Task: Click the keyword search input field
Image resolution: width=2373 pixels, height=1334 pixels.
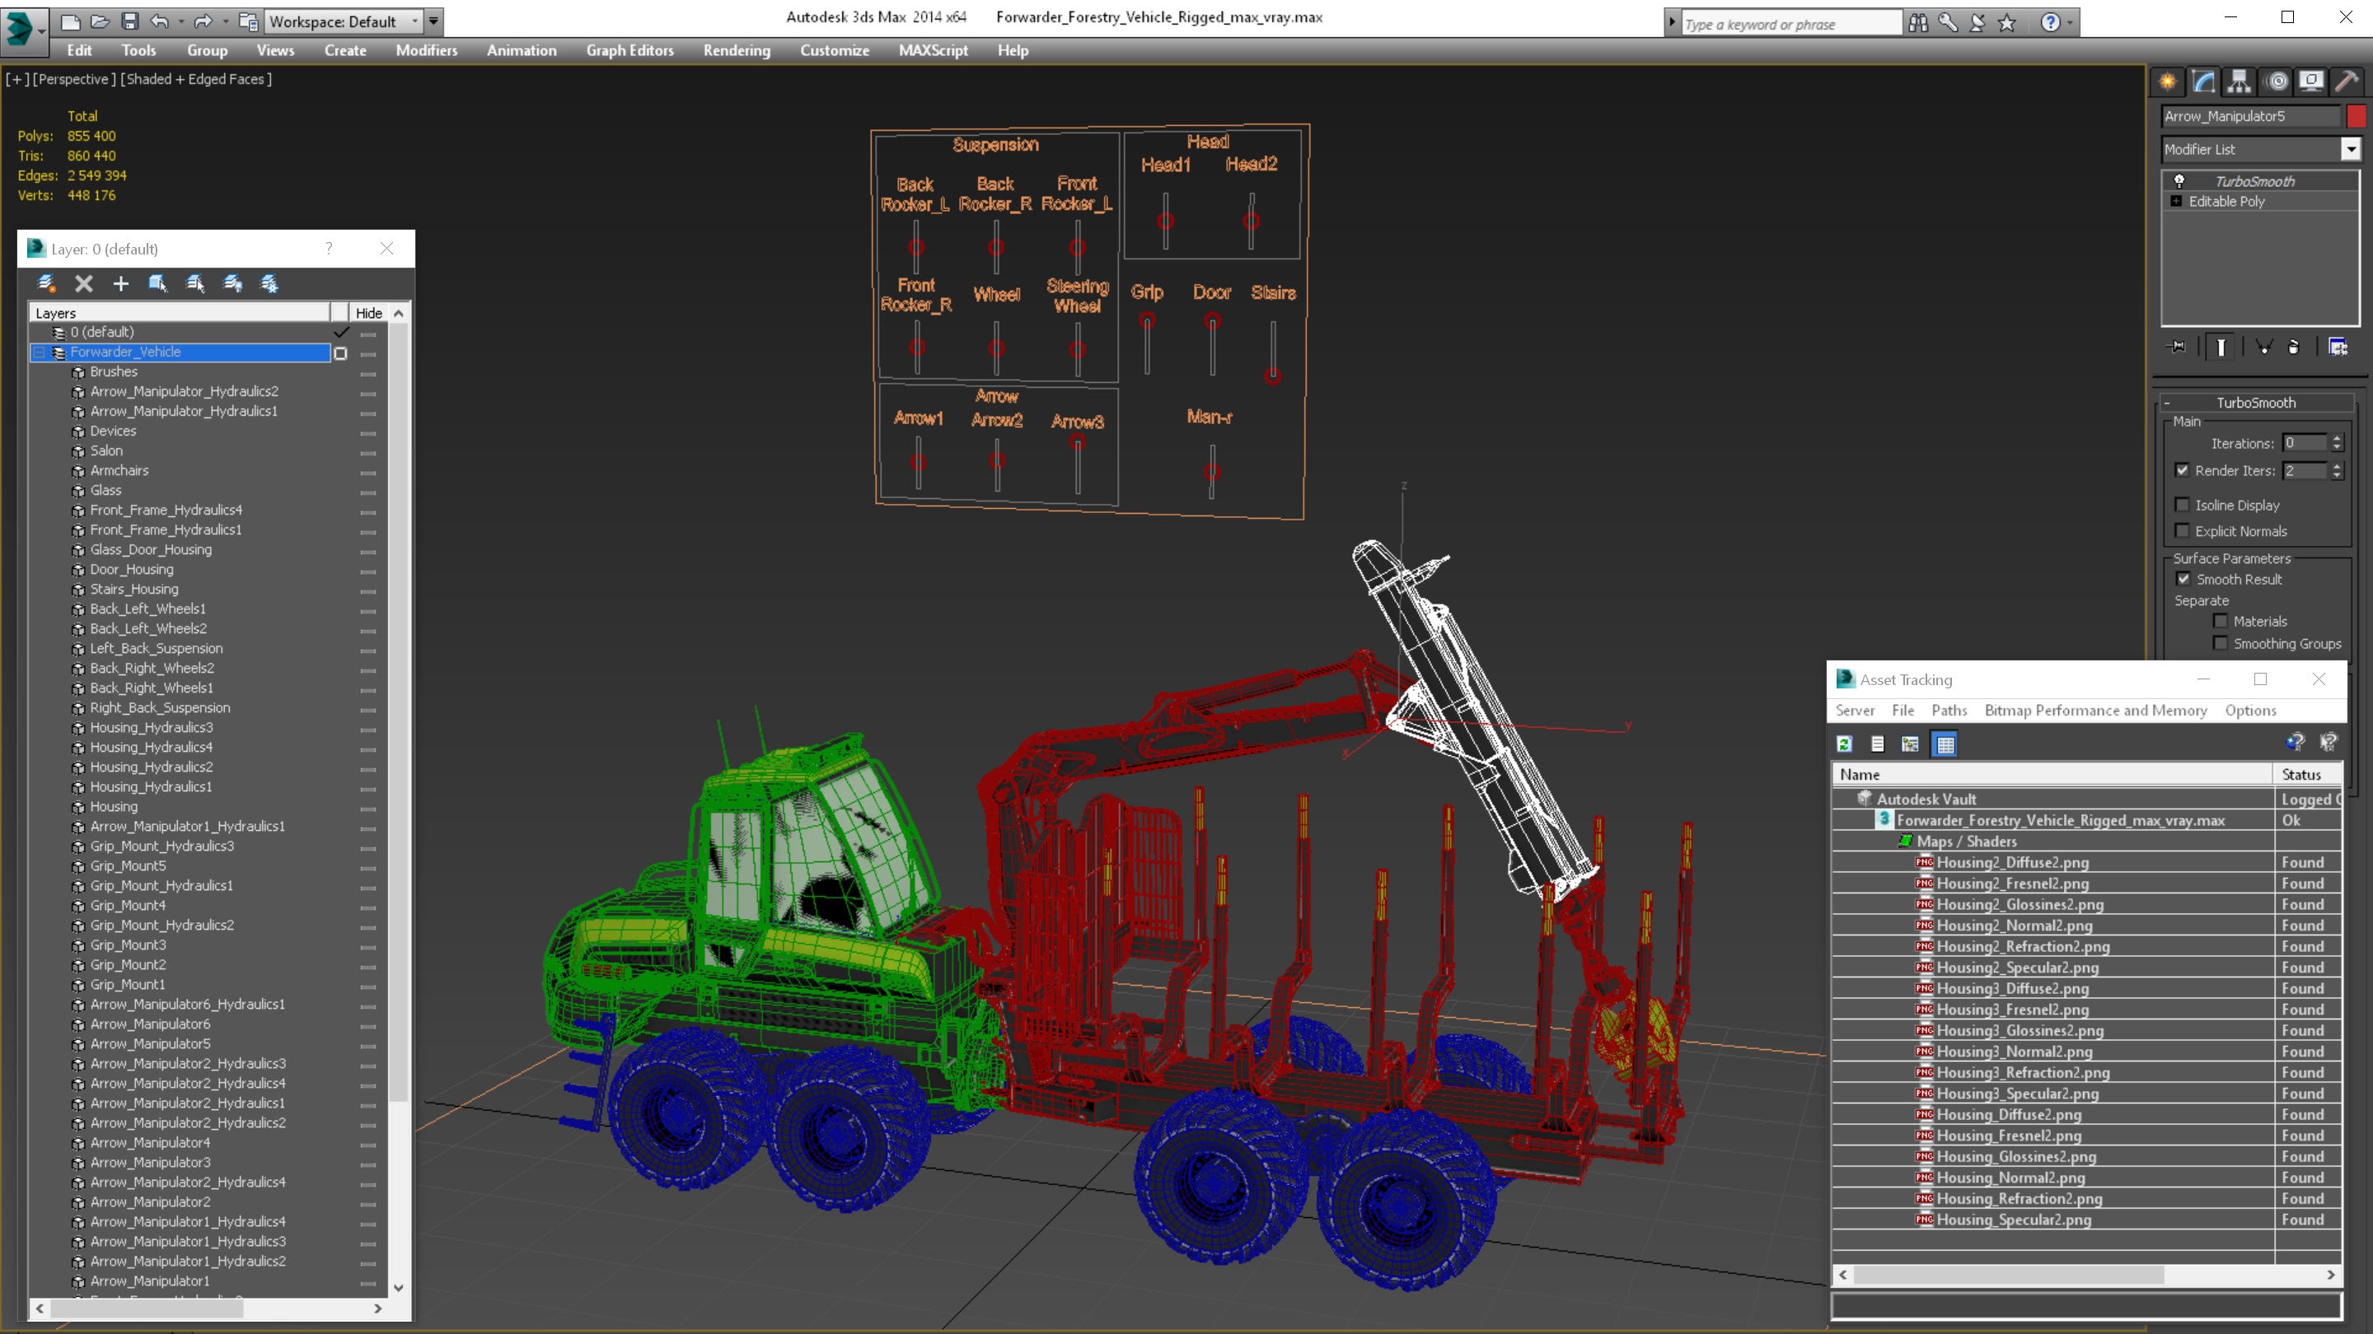Action: coord(1788,24)
